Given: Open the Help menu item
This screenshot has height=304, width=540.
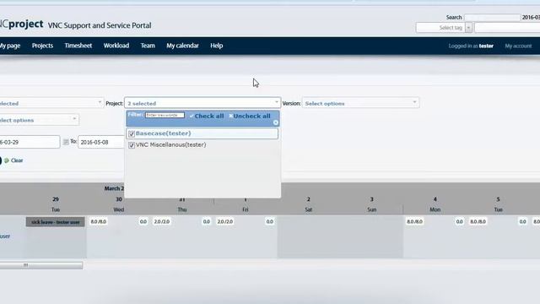Looking at the screenshot, I should [x=217, y=46].
